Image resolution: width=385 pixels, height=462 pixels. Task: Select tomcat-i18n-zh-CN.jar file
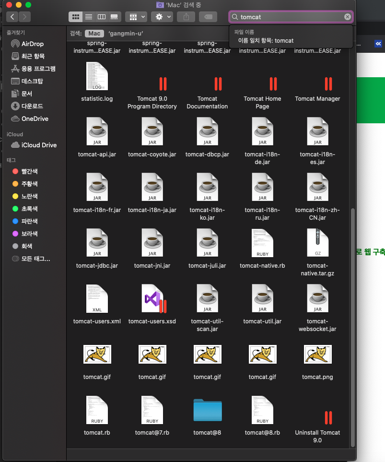click(x=317, y=187)
